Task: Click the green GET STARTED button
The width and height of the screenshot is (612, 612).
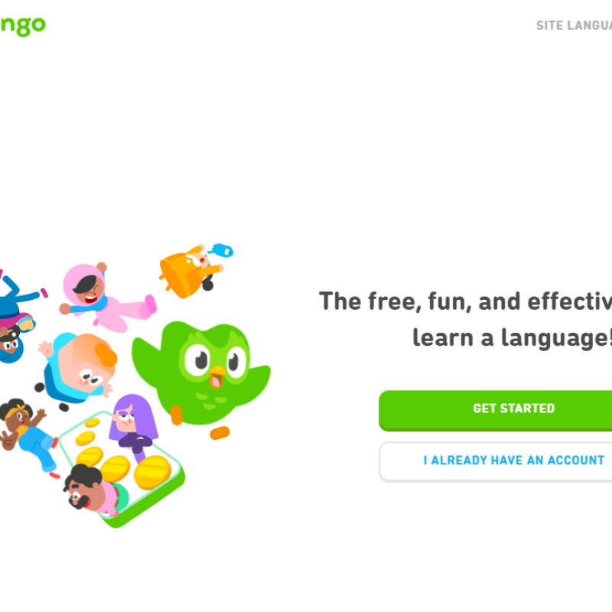Action: pos(495,410)
